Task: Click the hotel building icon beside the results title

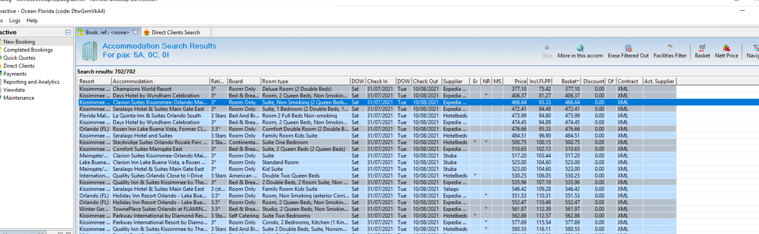Action: [89, 51]
